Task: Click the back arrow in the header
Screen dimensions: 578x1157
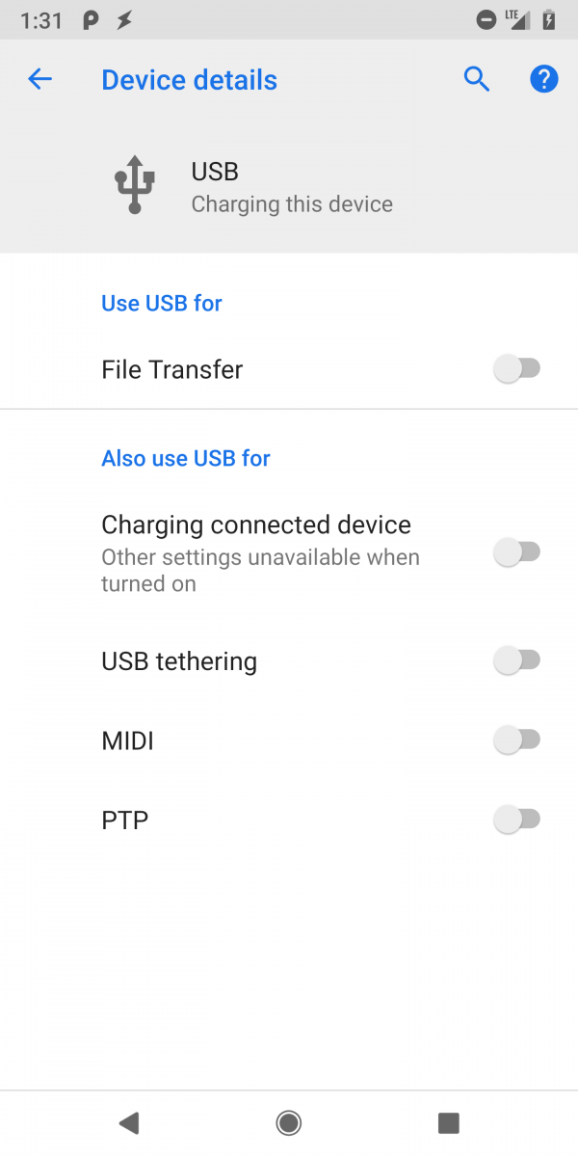Action: (x=39, y=79)
